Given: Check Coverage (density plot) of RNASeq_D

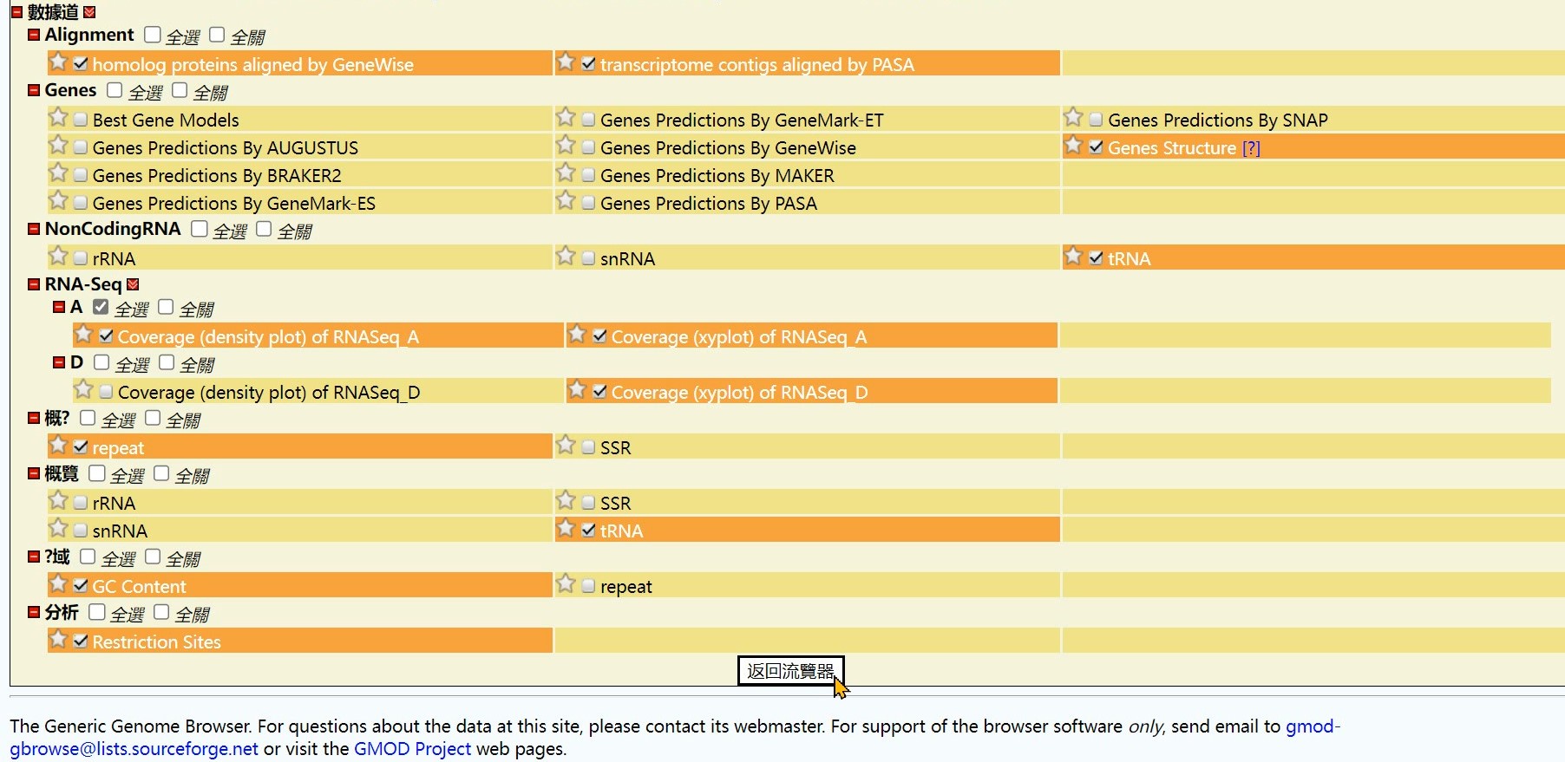Looking at the screenshot, I should tap(106, 393).
